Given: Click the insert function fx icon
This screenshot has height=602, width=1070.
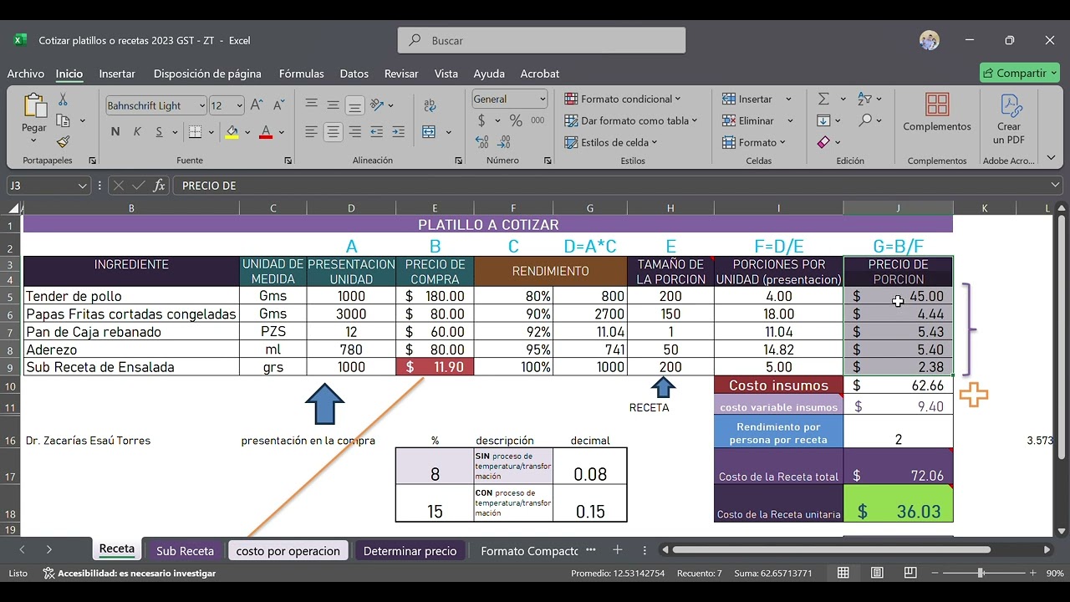Looking at the screenshot, I should pos(159,186).
